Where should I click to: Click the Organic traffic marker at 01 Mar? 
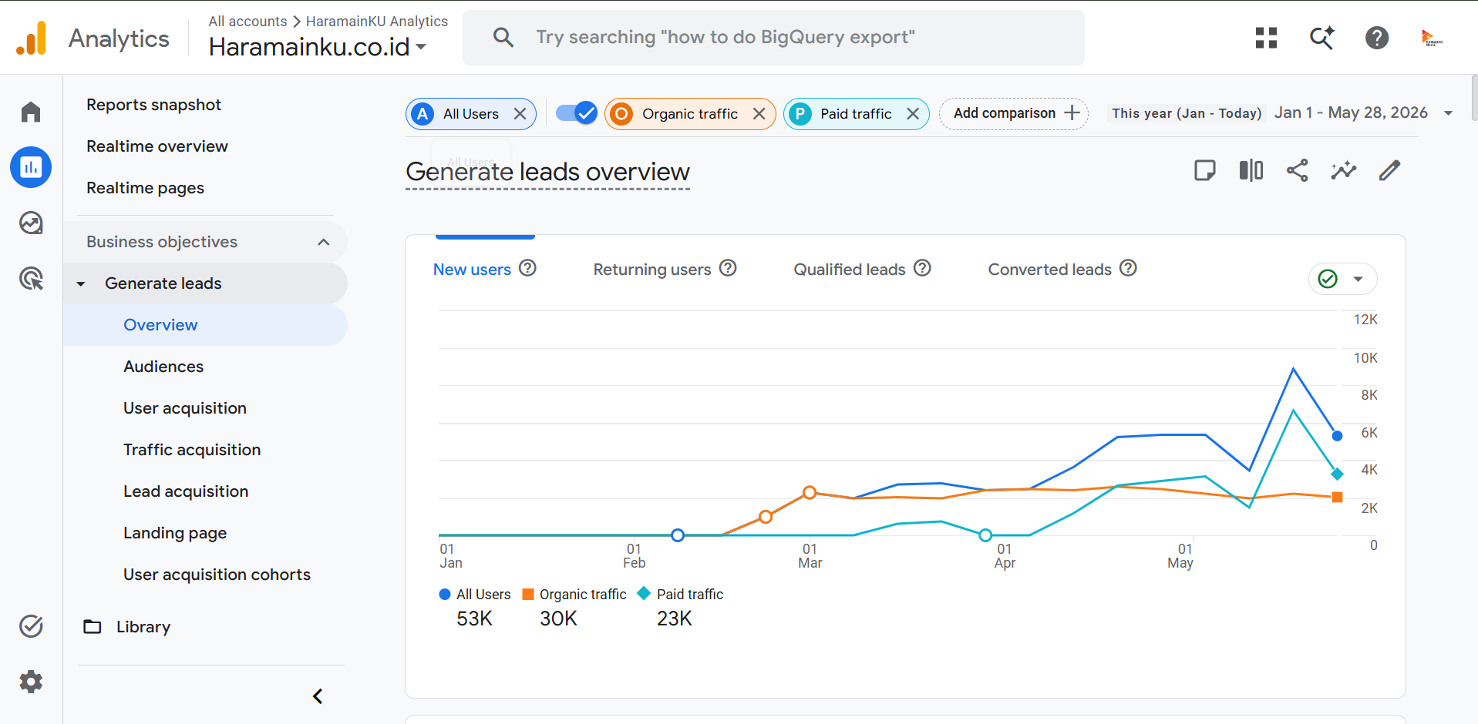[x=810, y=493]
